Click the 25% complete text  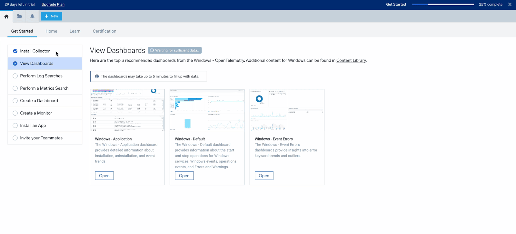[x=491, y=5]
